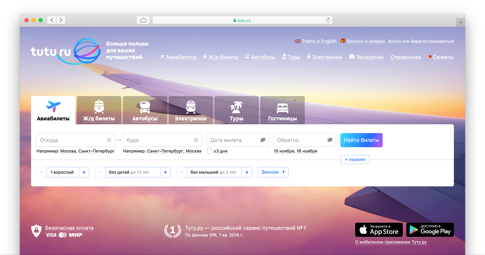
Task: Open the Google Play download badge
Action: 430,230
